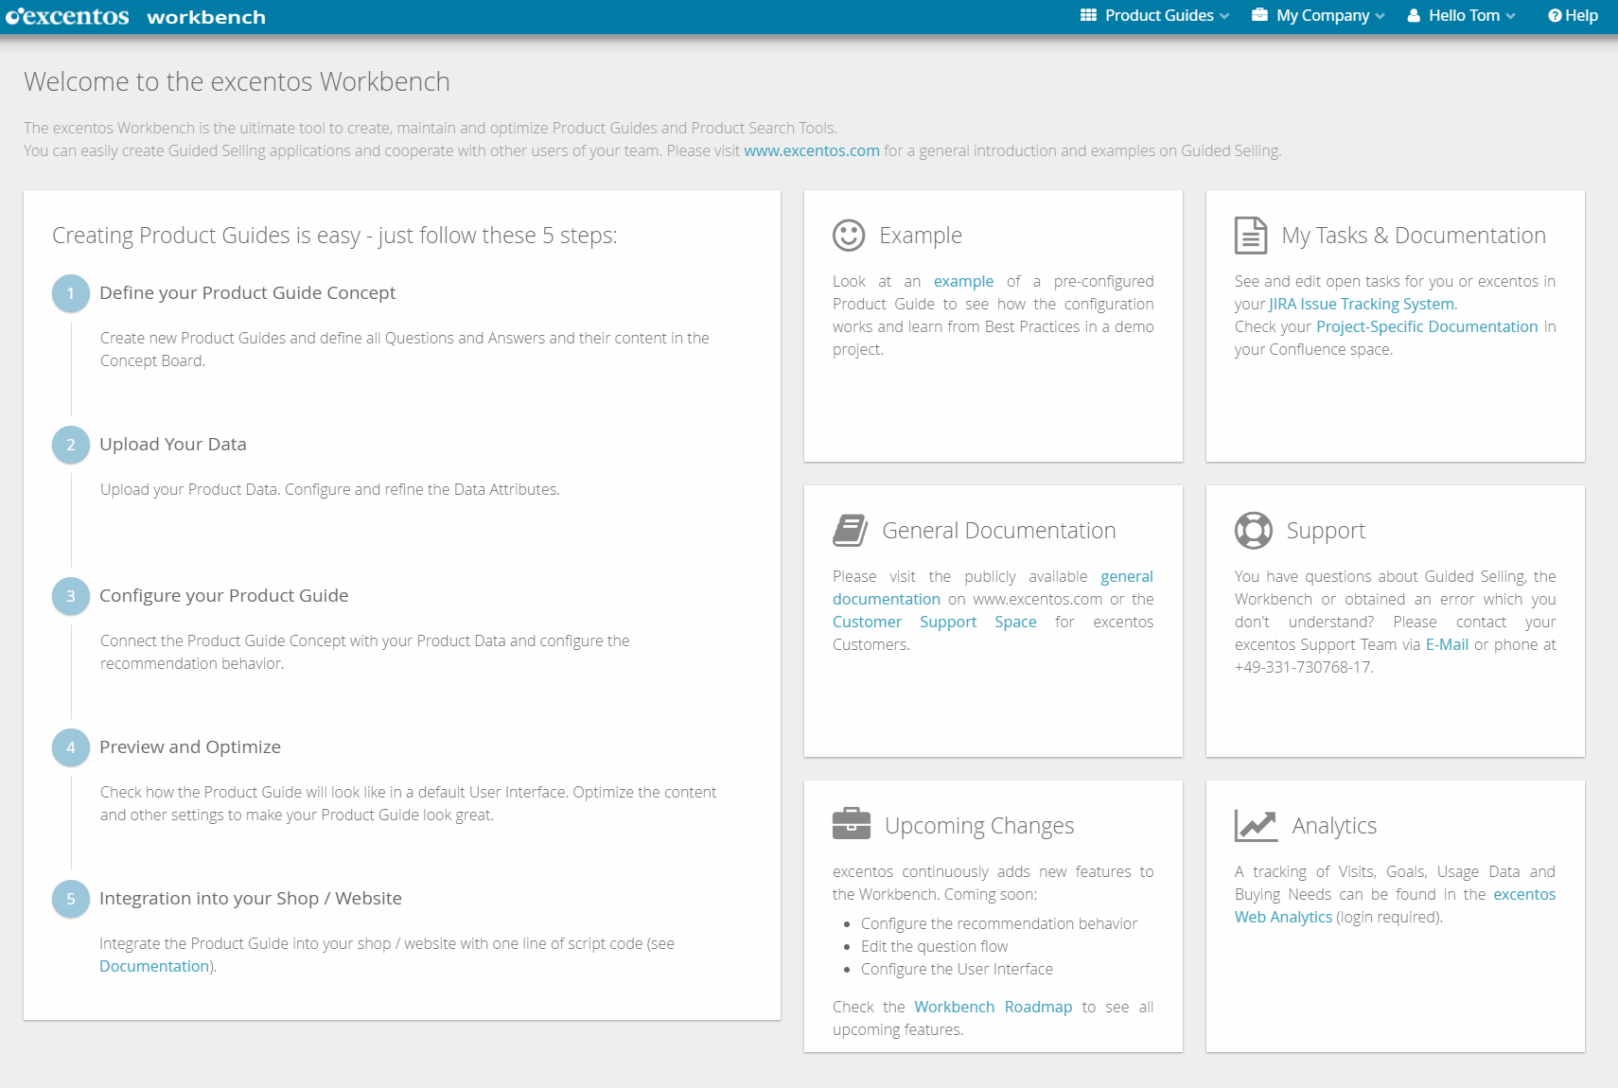Click the Product Guides grid icon

click(1088, 15)
